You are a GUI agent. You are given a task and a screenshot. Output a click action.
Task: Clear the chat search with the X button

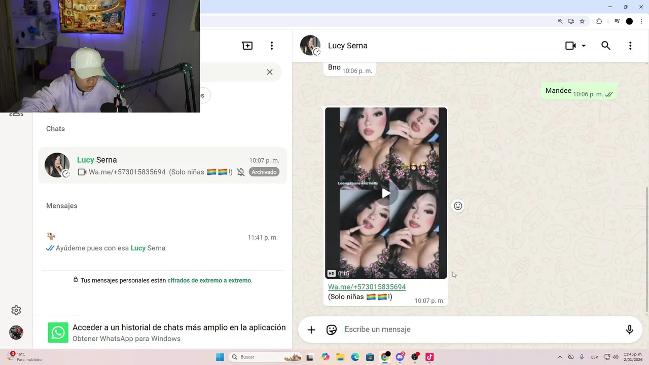[x=270, y=72]
